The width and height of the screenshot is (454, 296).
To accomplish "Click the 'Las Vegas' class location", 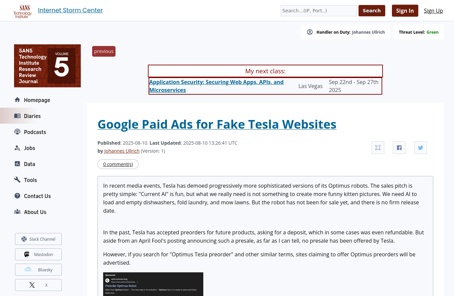I will pyautogui.click(x=310, y=86).
